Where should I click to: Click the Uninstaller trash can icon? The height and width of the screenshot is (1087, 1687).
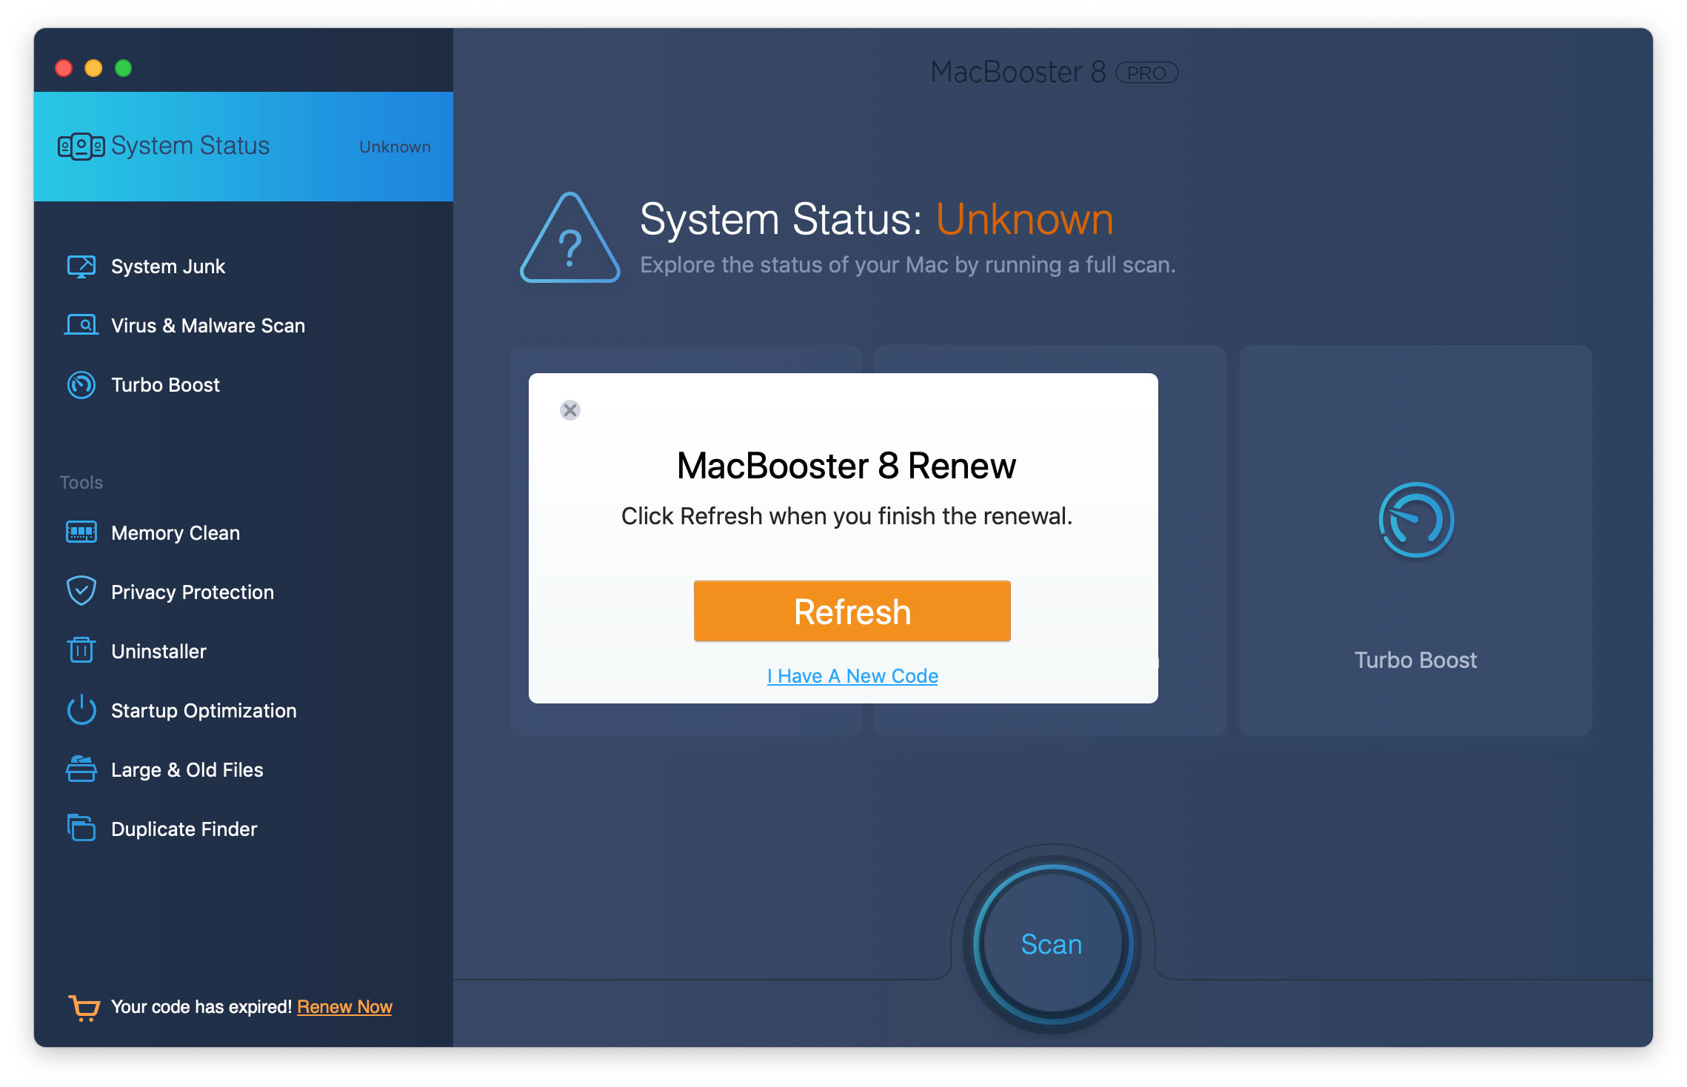(81, 650)
